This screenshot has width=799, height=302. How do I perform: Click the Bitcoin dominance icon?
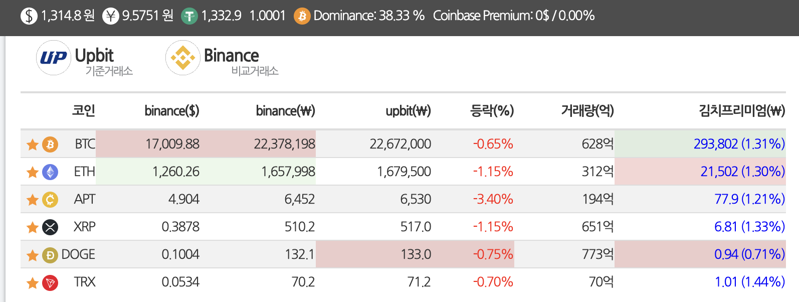click(302, 16)
